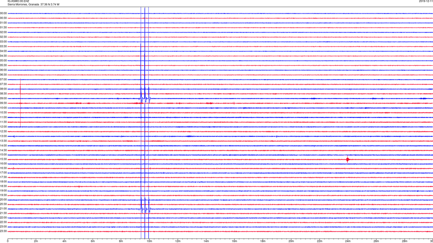Screen dimensions: 433x243
Task: Select the 19:30 hour label
Action: (x=3, y=195)
